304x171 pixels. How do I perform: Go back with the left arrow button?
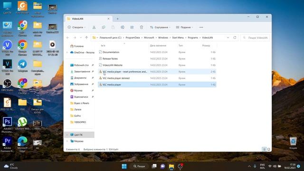(x=67, y=38)
